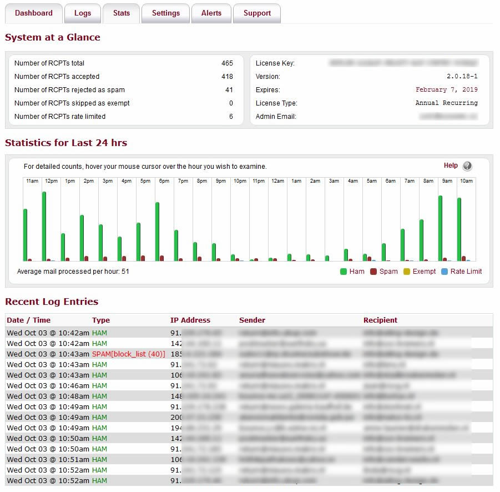Click the SPAM[block_list (40)] log entry
The width and height of the screenshot is (500, 492).
[x=129, y=354]
